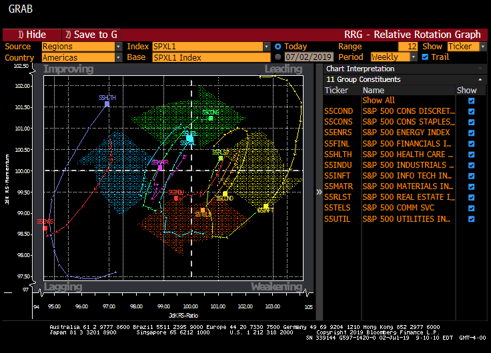The height and width of the screenshot is (353, 491).
Task: Click S&P 500 ENERGY INDEX name
Action: (406, 133)
